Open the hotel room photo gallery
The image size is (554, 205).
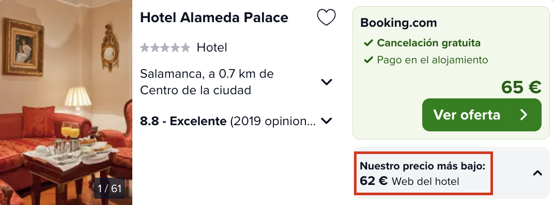pos(66,102)
